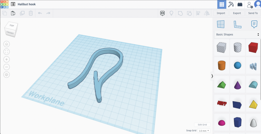Click the Send To button
261x134 pixels.
[253, 13]
